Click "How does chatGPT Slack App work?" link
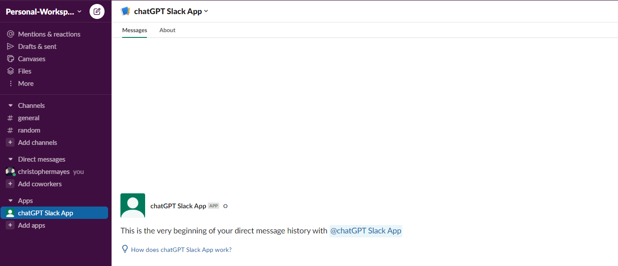The height and width of the screenshot is (266, 618). (181, 250)
